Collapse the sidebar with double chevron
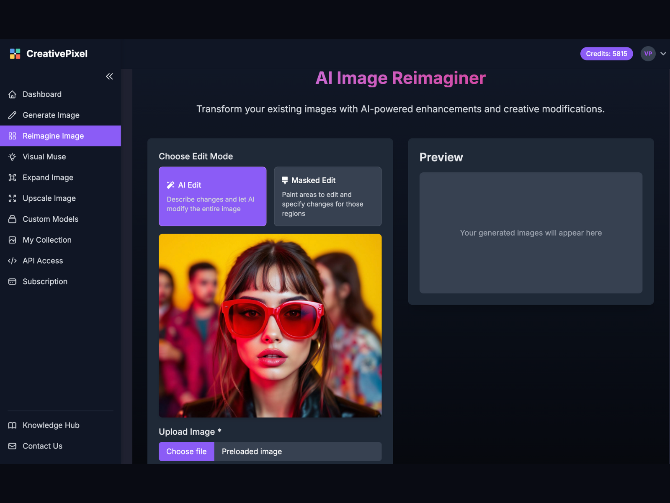Image resolution: width=670 pixels, height=503 pixels. (109, 76)
